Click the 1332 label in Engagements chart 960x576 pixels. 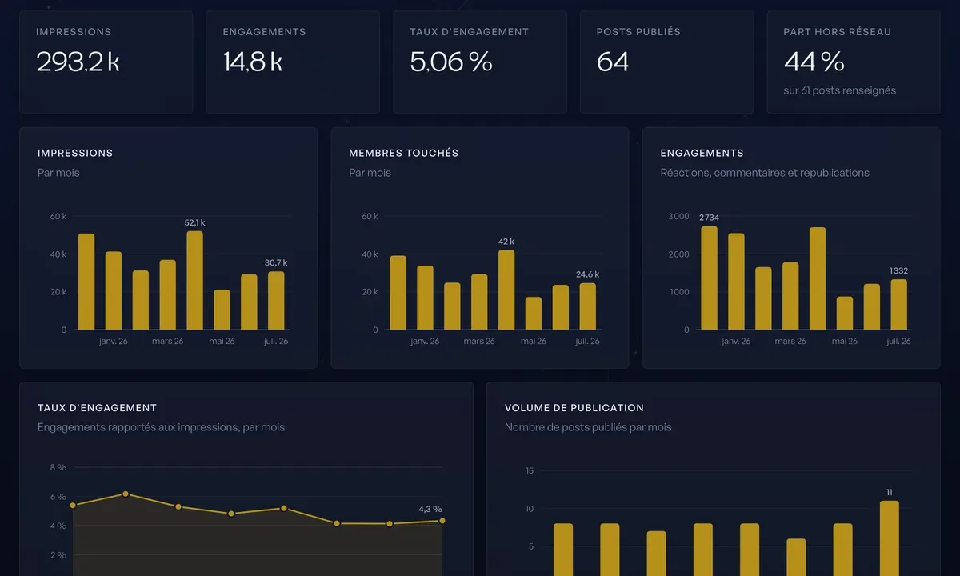(x=898, y=270)
